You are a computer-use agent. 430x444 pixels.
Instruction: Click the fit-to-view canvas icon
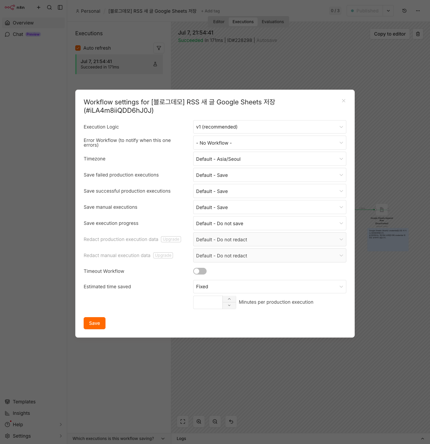pyautogui.click(x=183, y=422)
